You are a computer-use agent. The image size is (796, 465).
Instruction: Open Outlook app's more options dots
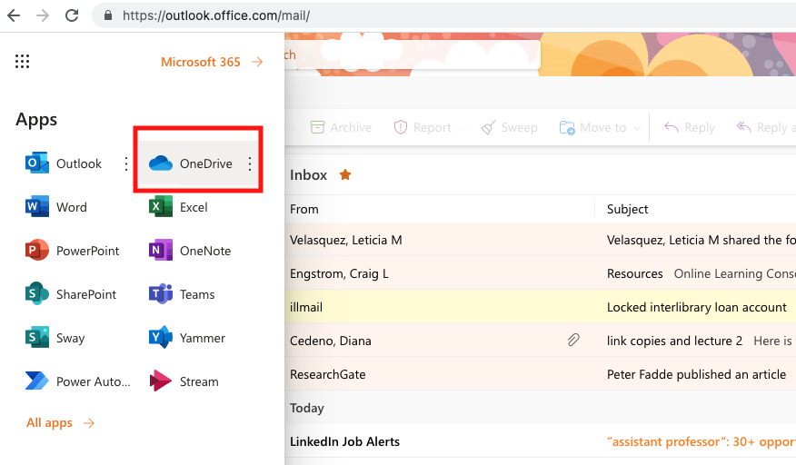[126, 163]
